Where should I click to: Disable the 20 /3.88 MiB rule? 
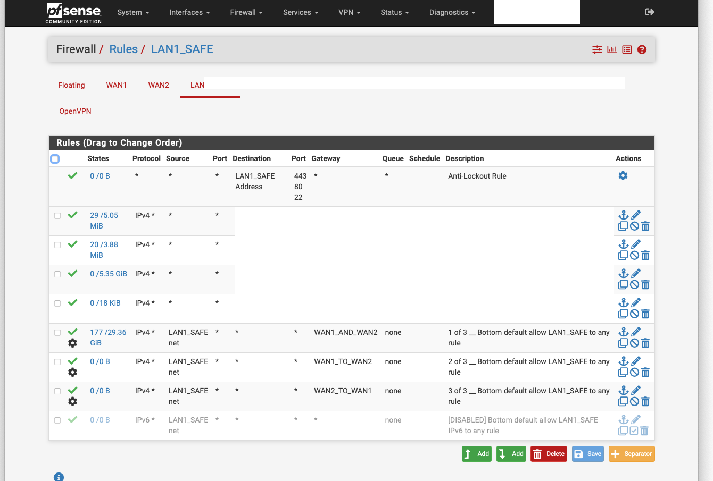click(634, 255)
